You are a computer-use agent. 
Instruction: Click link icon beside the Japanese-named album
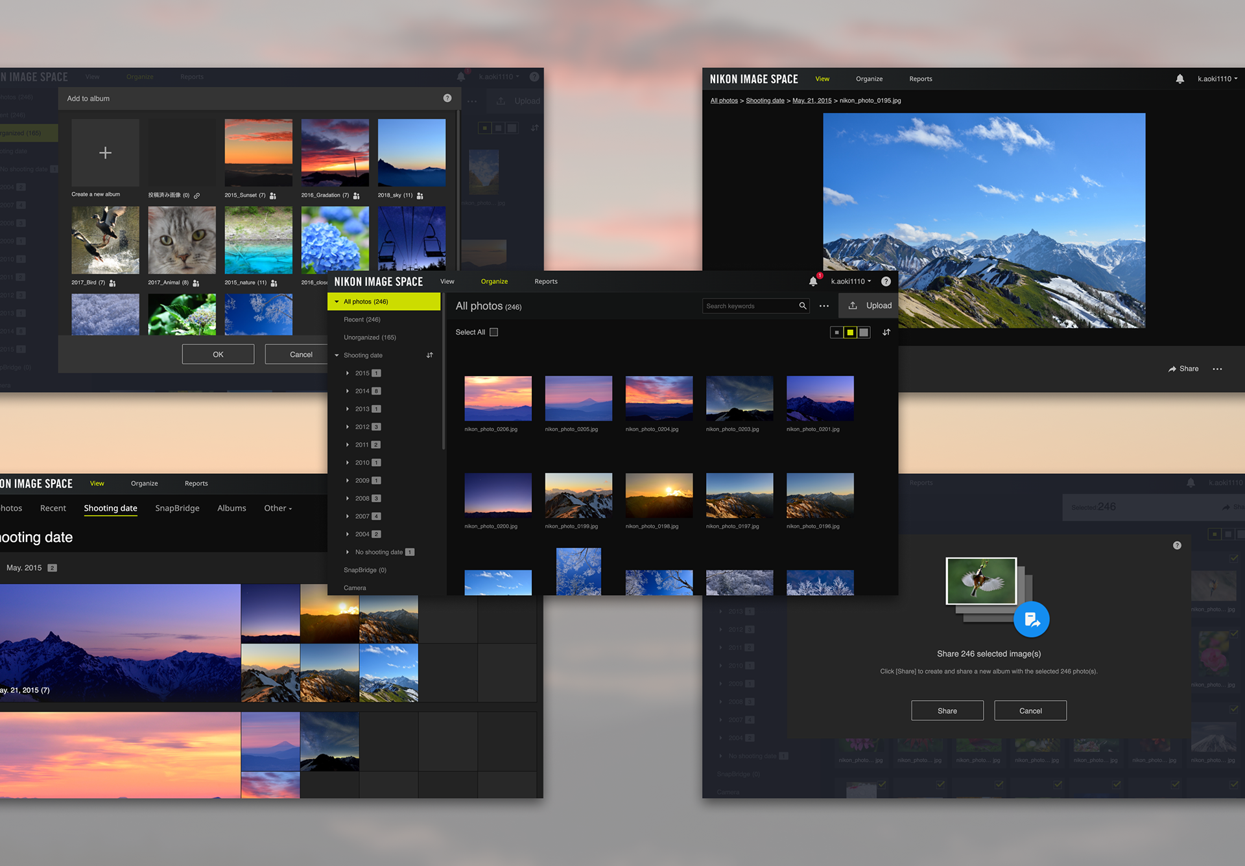196,196
